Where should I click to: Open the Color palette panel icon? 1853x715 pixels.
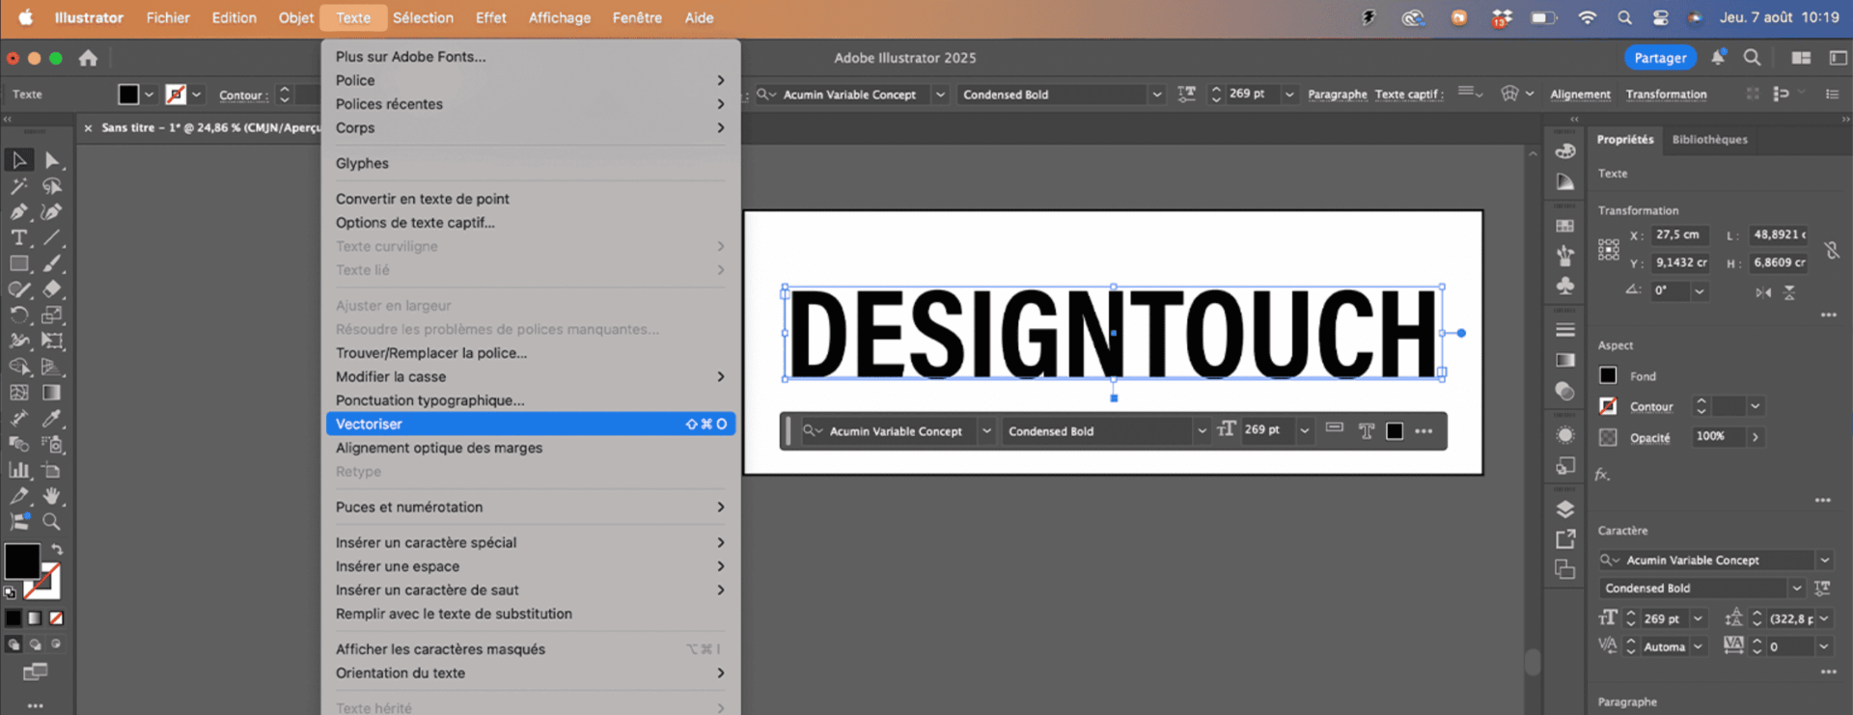click(1565, 151)
